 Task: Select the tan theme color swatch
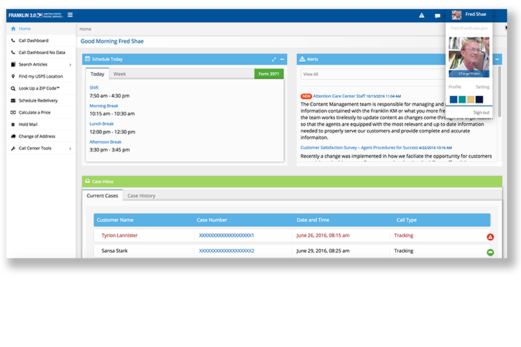coord(470,99)
